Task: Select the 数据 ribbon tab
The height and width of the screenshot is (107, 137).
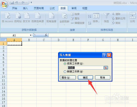Action: 63,8
